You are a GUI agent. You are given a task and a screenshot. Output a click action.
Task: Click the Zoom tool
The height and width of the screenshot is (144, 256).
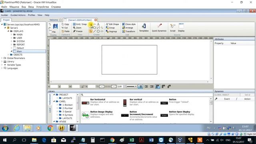click(77, 28)
